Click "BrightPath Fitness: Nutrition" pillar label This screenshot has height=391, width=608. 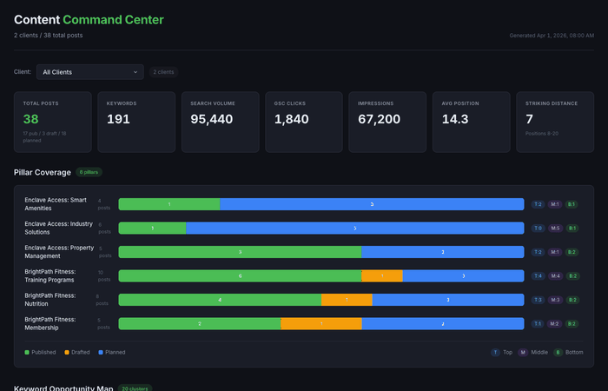point(50,300)
